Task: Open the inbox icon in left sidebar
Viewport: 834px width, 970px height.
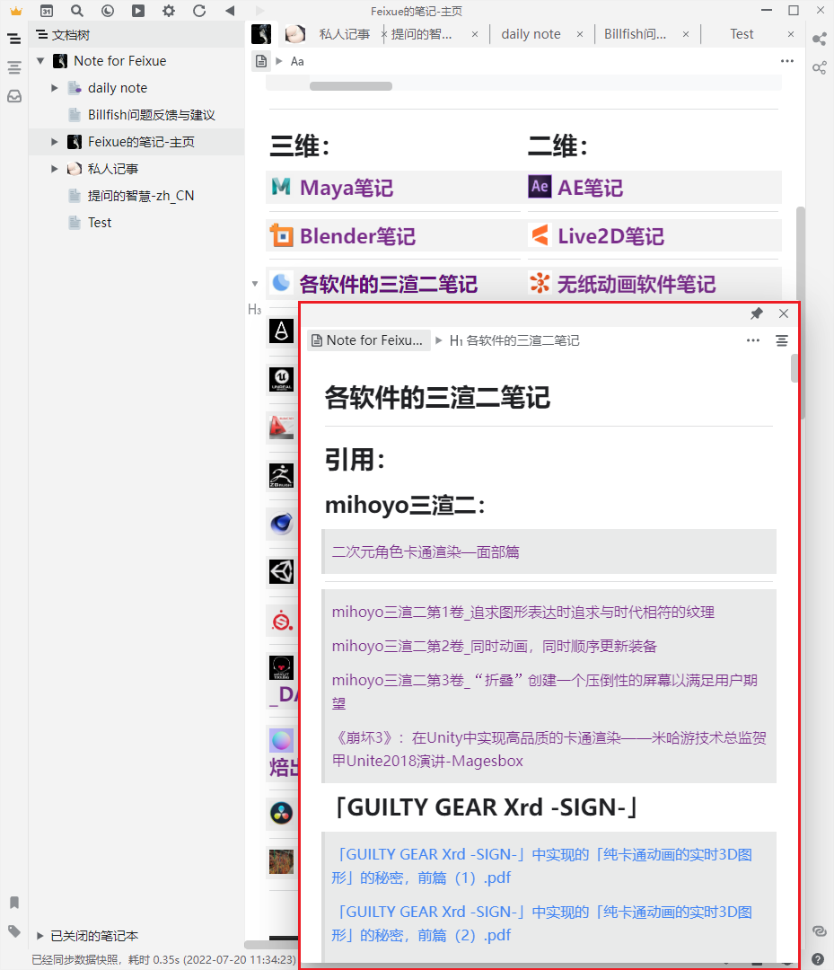Action: tap(13, 96)
